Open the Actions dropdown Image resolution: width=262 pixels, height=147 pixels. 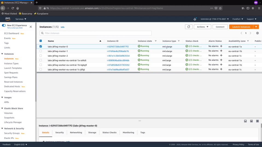point(202,27)
